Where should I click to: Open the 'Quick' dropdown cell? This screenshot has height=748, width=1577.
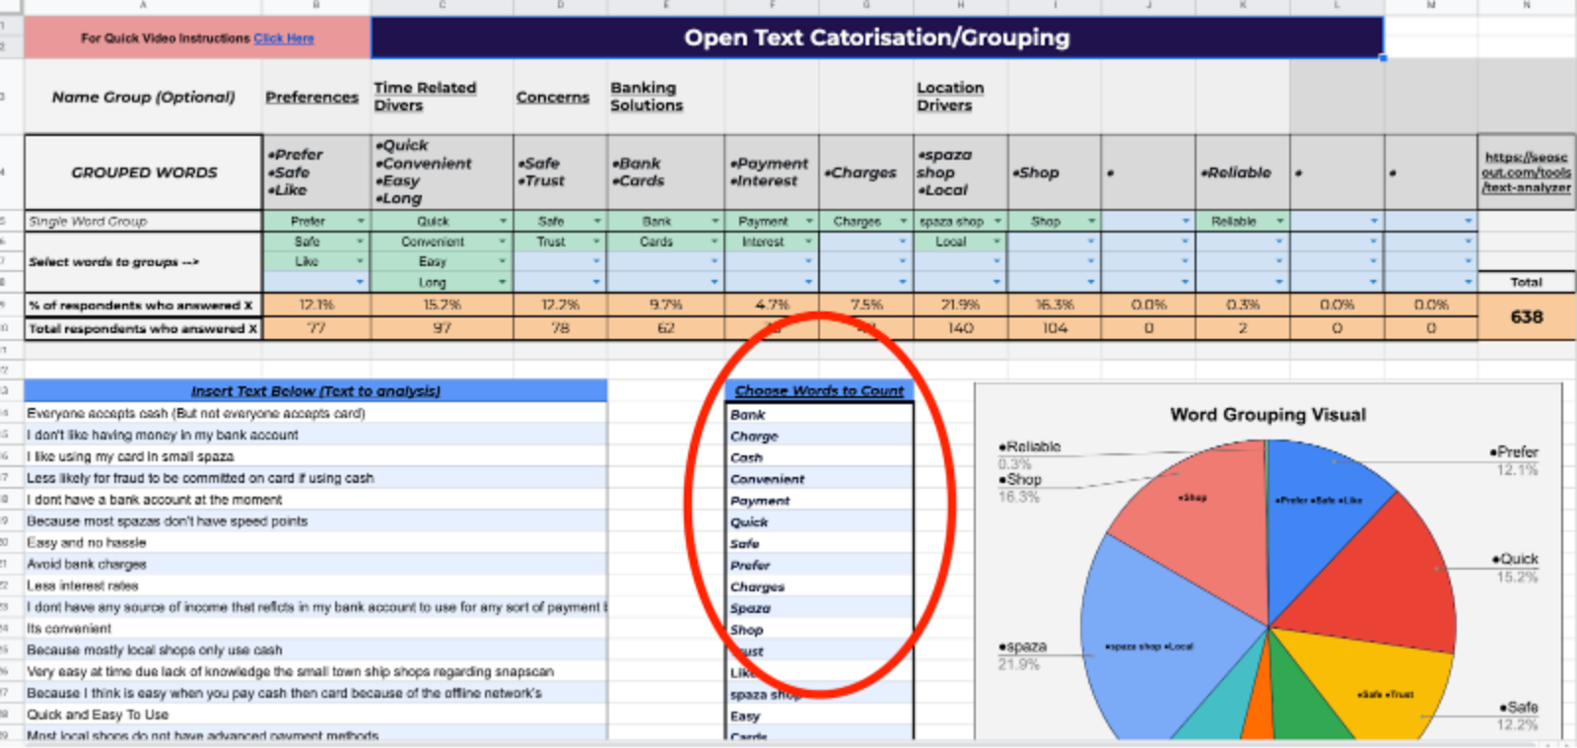442,222
